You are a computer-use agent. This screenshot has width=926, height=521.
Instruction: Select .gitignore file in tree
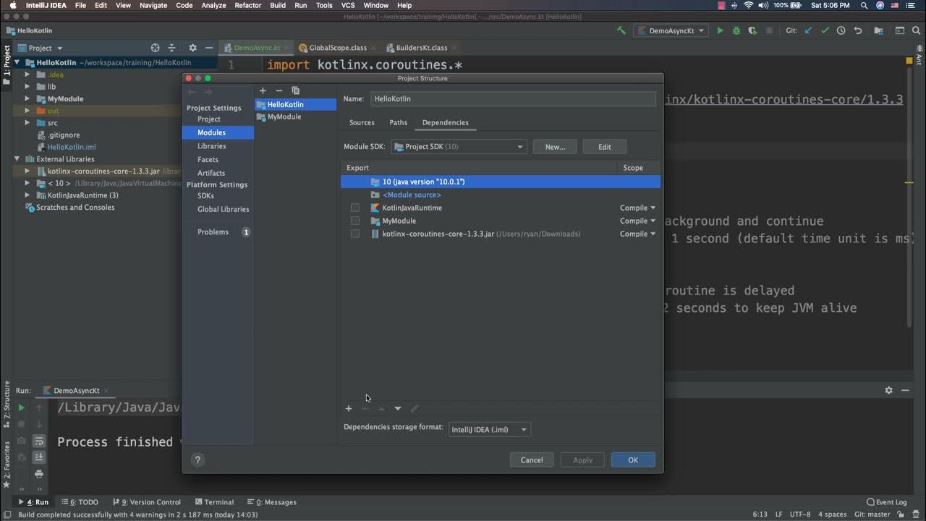(x=64, y=135)
